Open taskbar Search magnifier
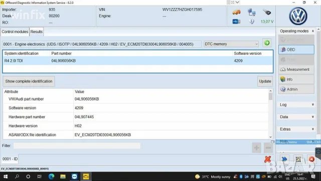Viewport: 321px width, 181px height. point(17,176)
